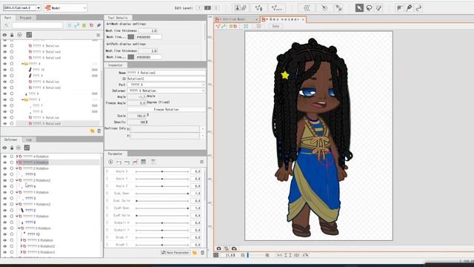Click the texture atlas icon in toolbar

(x=241, y=8)
